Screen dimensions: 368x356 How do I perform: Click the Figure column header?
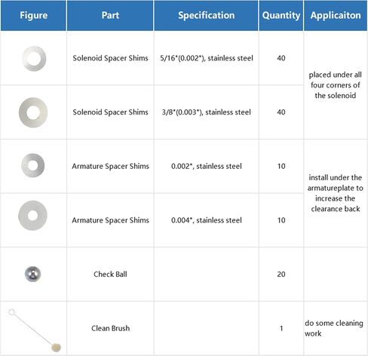[34, 15]
